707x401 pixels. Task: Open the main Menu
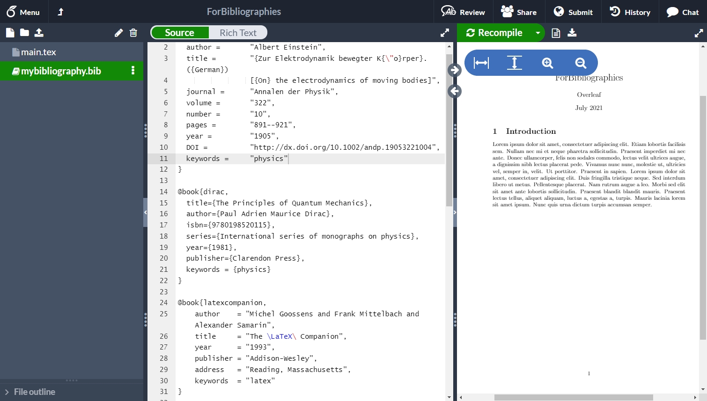pyautogui.click(x=23, y=12)
